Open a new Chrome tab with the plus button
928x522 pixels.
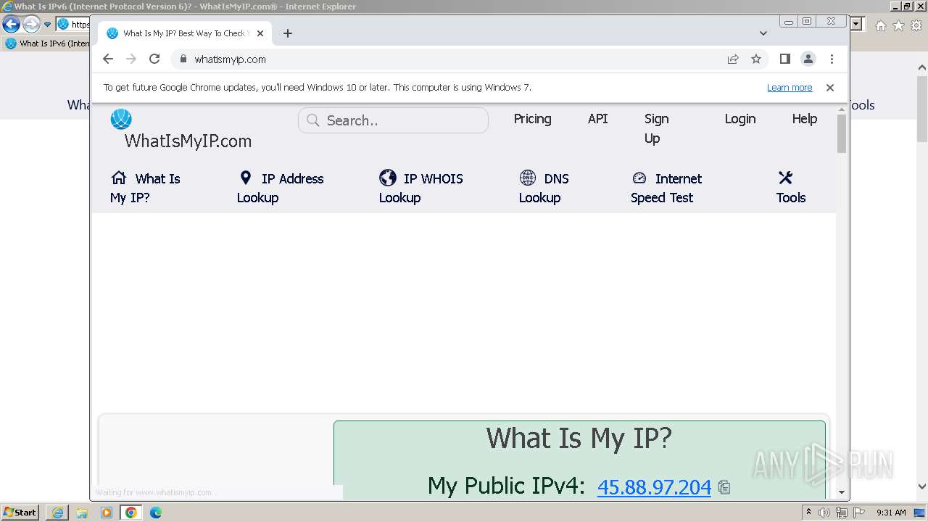[288, 33]
